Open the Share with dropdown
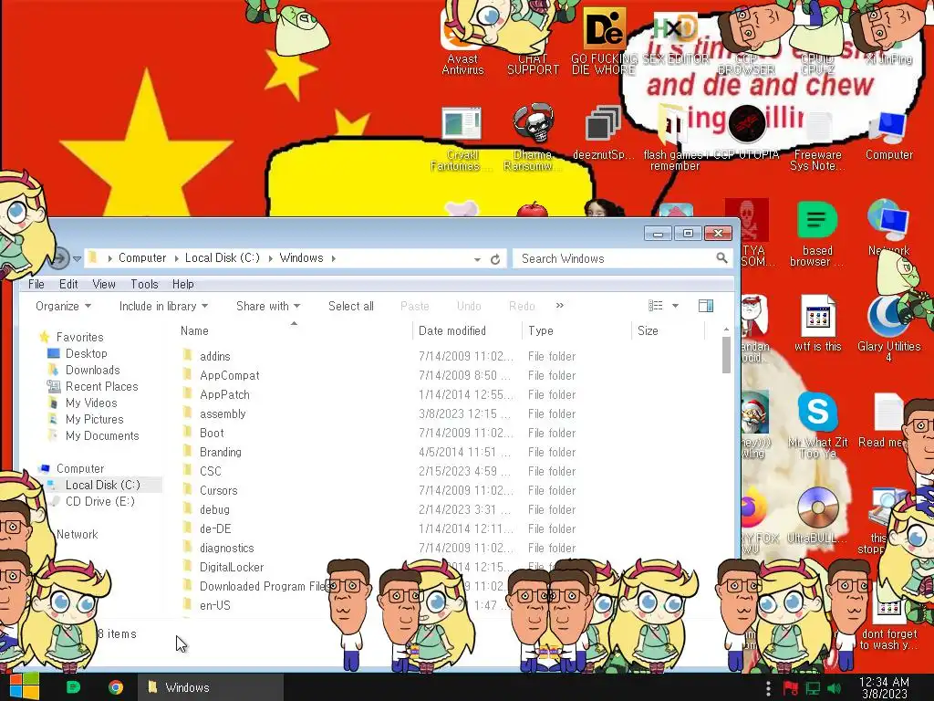 (x=268, y=306)
